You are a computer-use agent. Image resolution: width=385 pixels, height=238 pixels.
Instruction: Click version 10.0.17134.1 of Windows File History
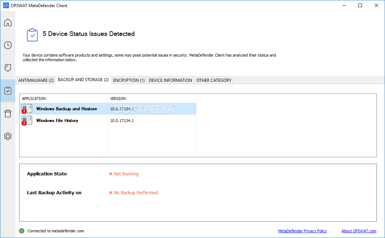122,121
